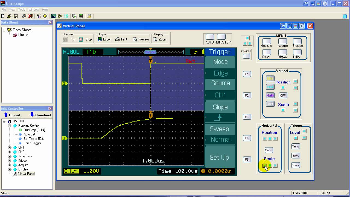The height and width of the screenshot is (197, 350).
Task: Collapse the DS1000E tree node
Action: pyautogui.click(x=4, y=121)
